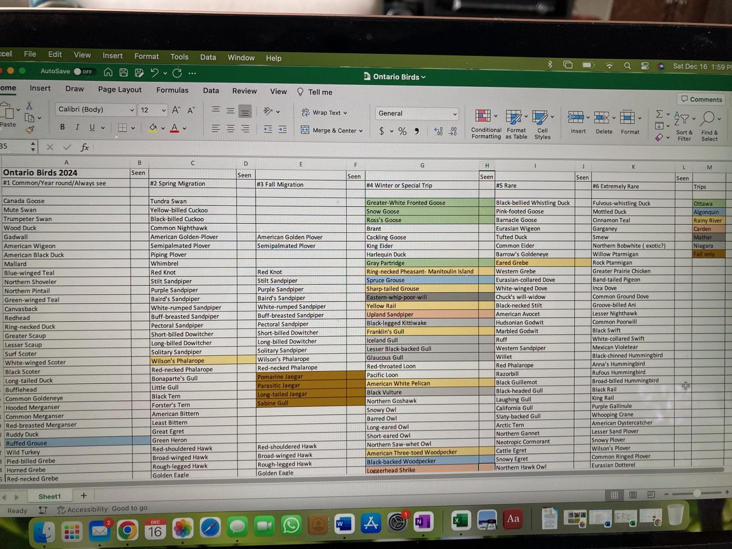Click the Save icon in title bar
This screenshot has width=732, height=549.
point(124,73)
